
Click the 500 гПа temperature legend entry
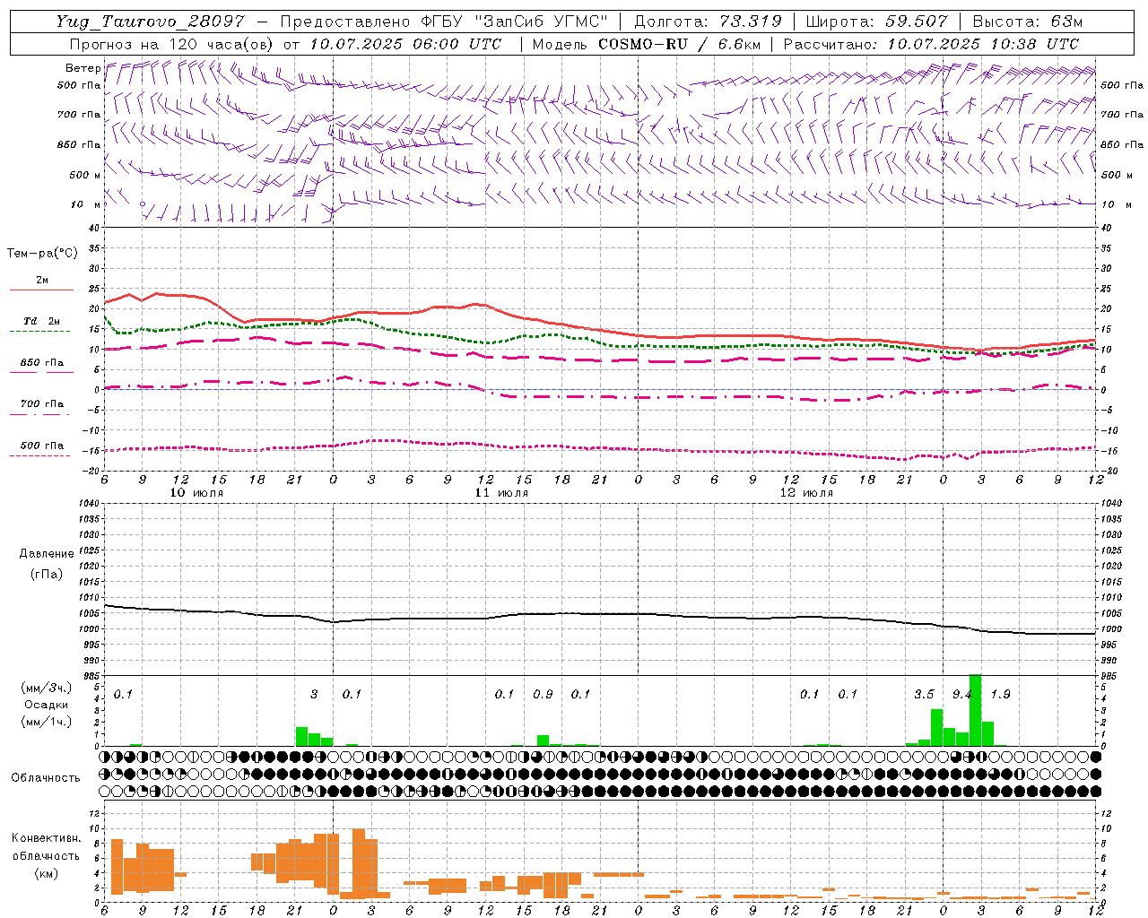click(x=41, y=446)
